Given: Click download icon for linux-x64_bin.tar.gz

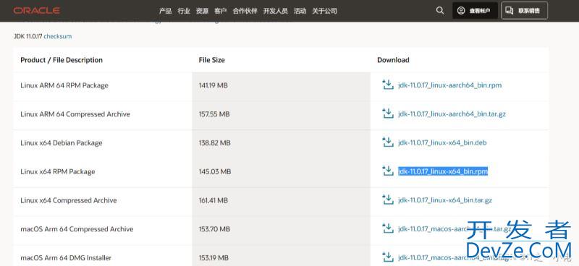Looking at the screenshot, I should click(x=388, y=200).
